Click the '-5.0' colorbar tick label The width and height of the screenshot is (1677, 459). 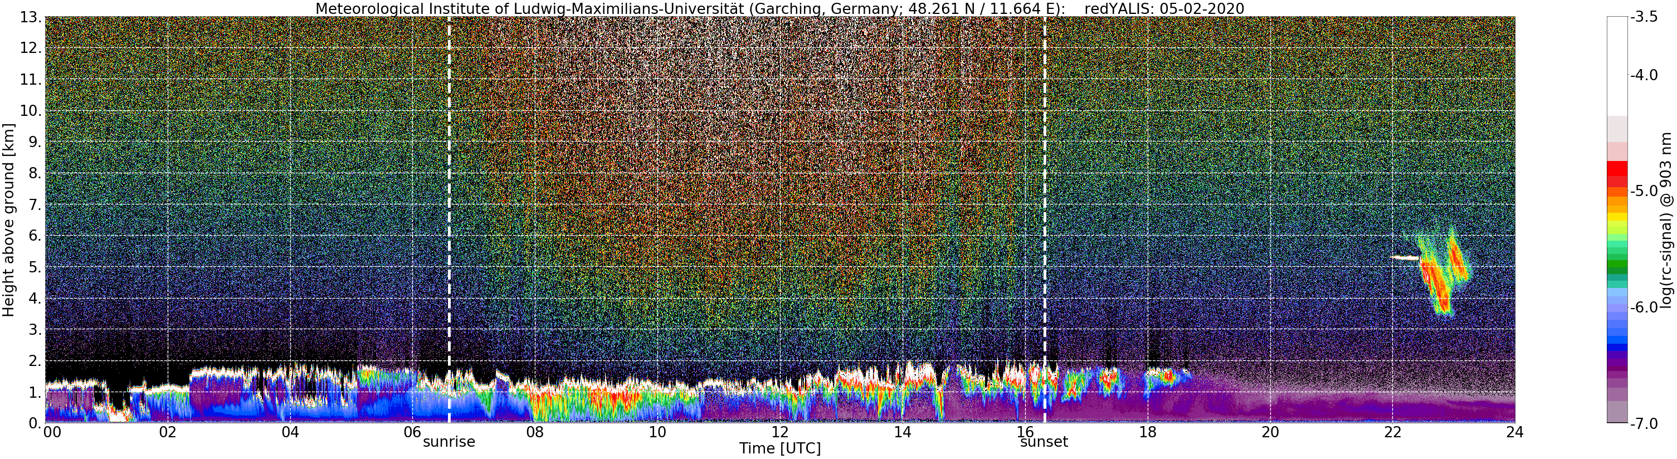(x=1643, y=192)
